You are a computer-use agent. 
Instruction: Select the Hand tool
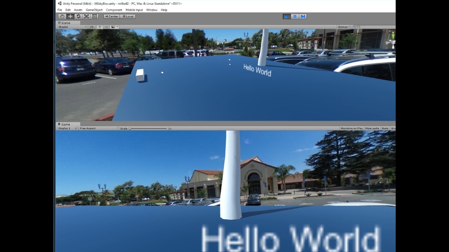coord(62,16)
